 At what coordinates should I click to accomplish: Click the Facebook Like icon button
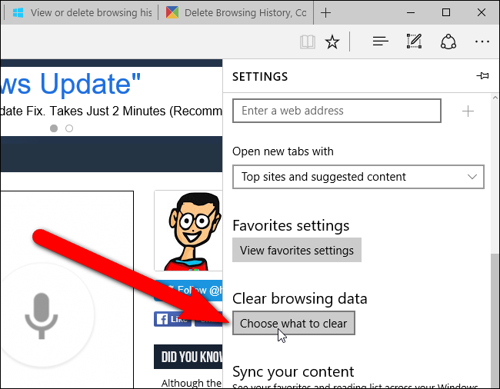(172, 319)
